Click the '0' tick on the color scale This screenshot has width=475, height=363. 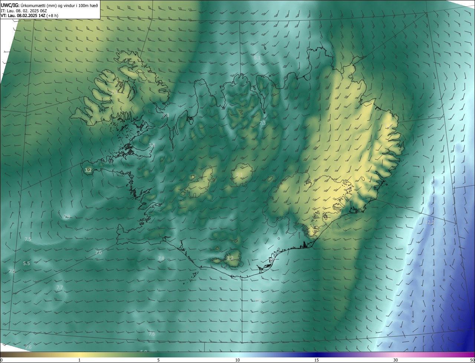point(1,360)
